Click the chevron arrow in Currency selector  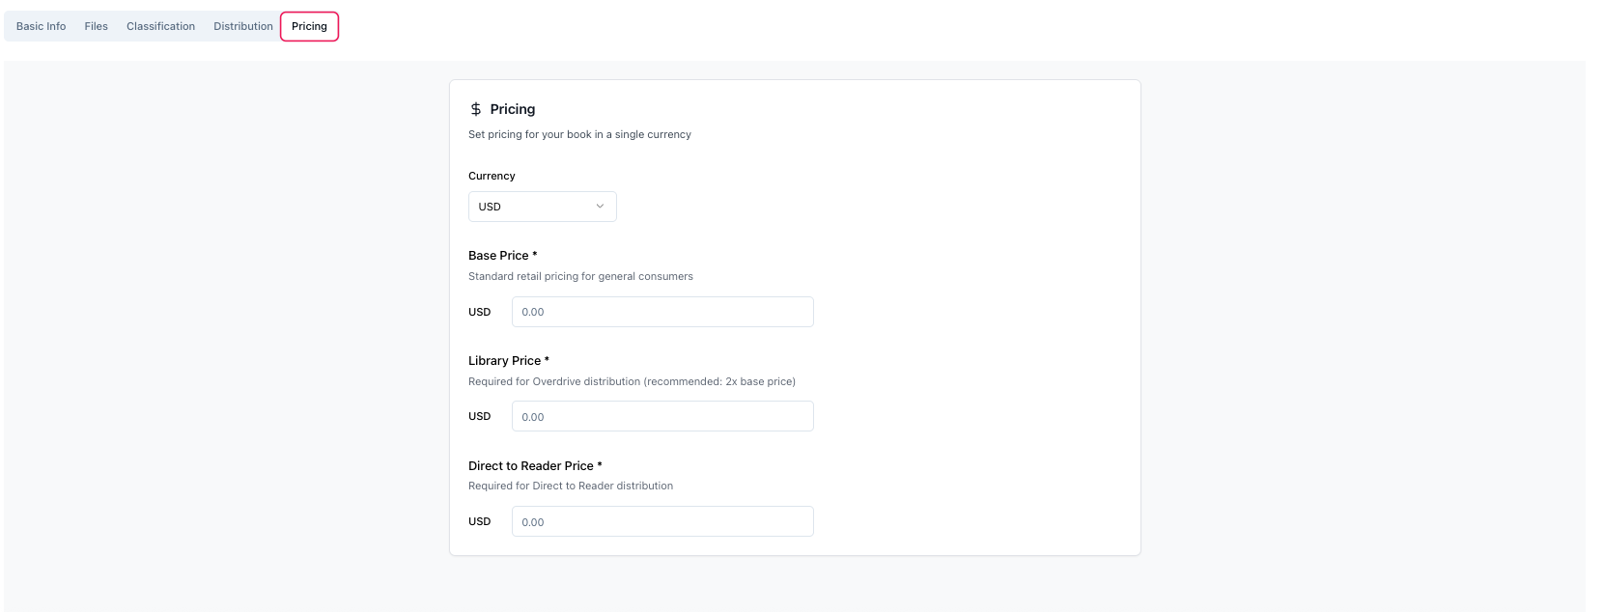pos(600,207)
